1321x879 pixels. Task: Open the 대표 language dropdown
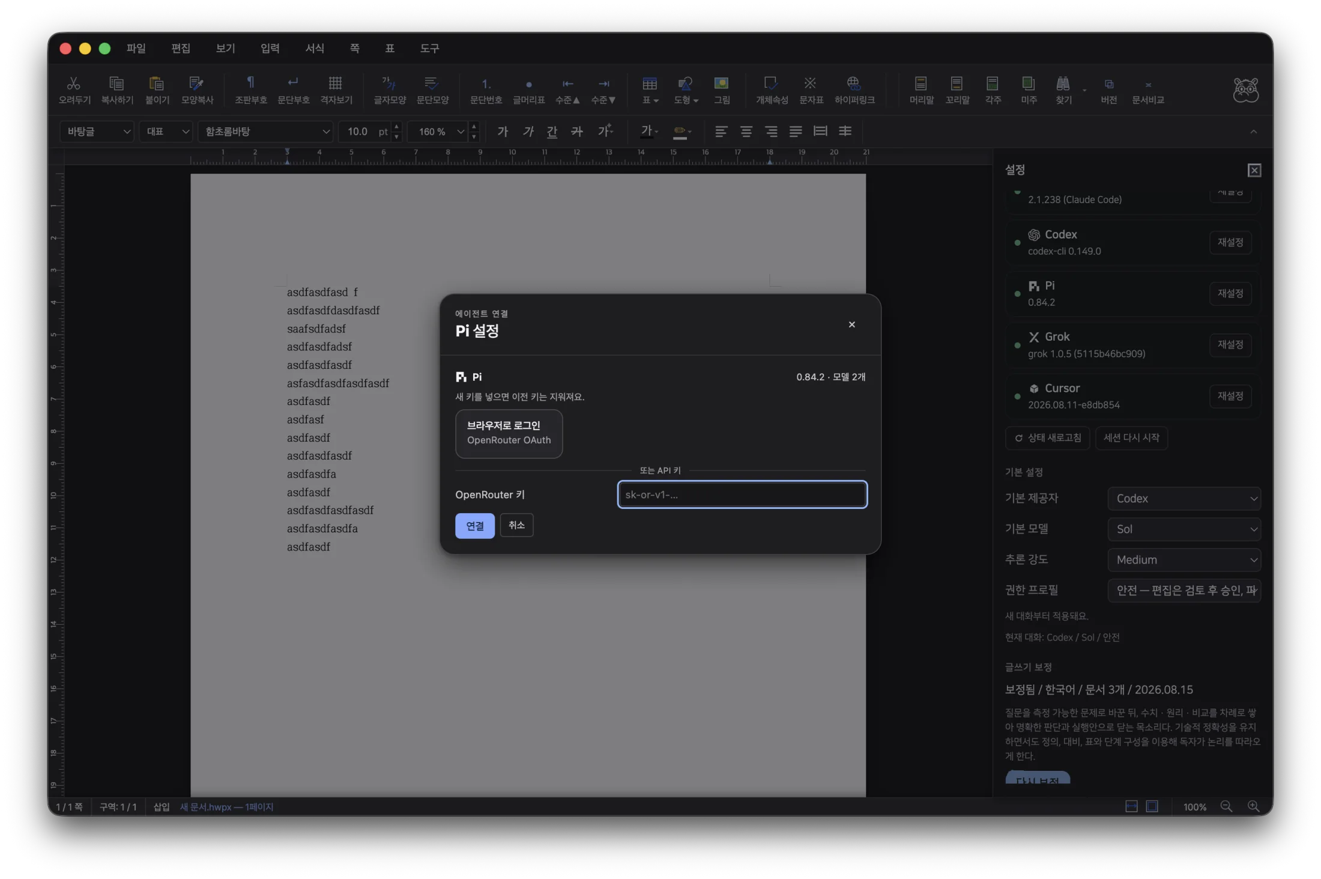(x=166, y=131)
